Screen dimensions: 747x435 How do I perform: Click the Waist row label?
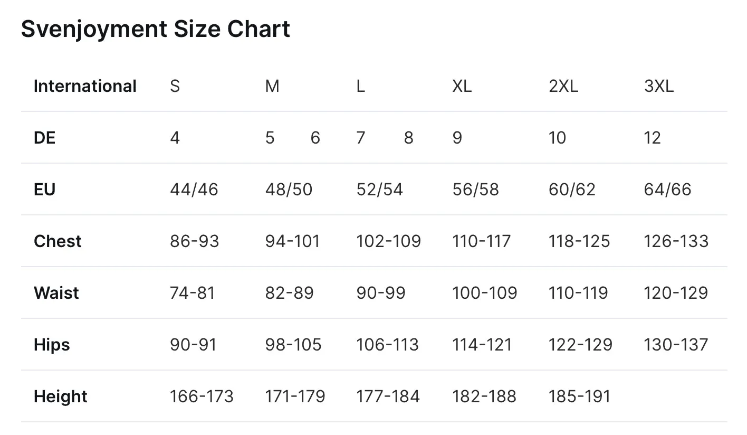(56, 293)
